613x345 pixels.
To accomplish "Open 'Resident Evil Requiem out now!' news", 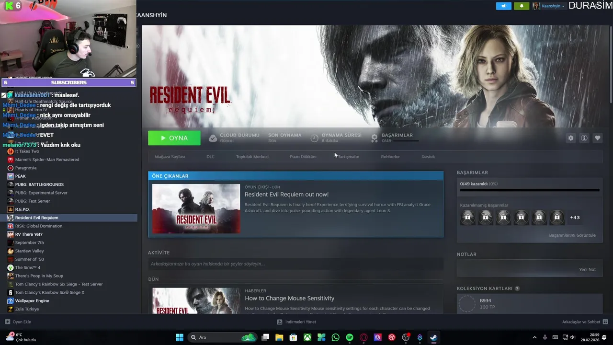I will click(x=286, y=195).
